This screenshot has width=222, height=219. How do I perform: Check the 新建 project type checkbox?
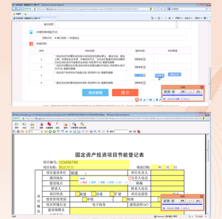click(x=77, y=194)
